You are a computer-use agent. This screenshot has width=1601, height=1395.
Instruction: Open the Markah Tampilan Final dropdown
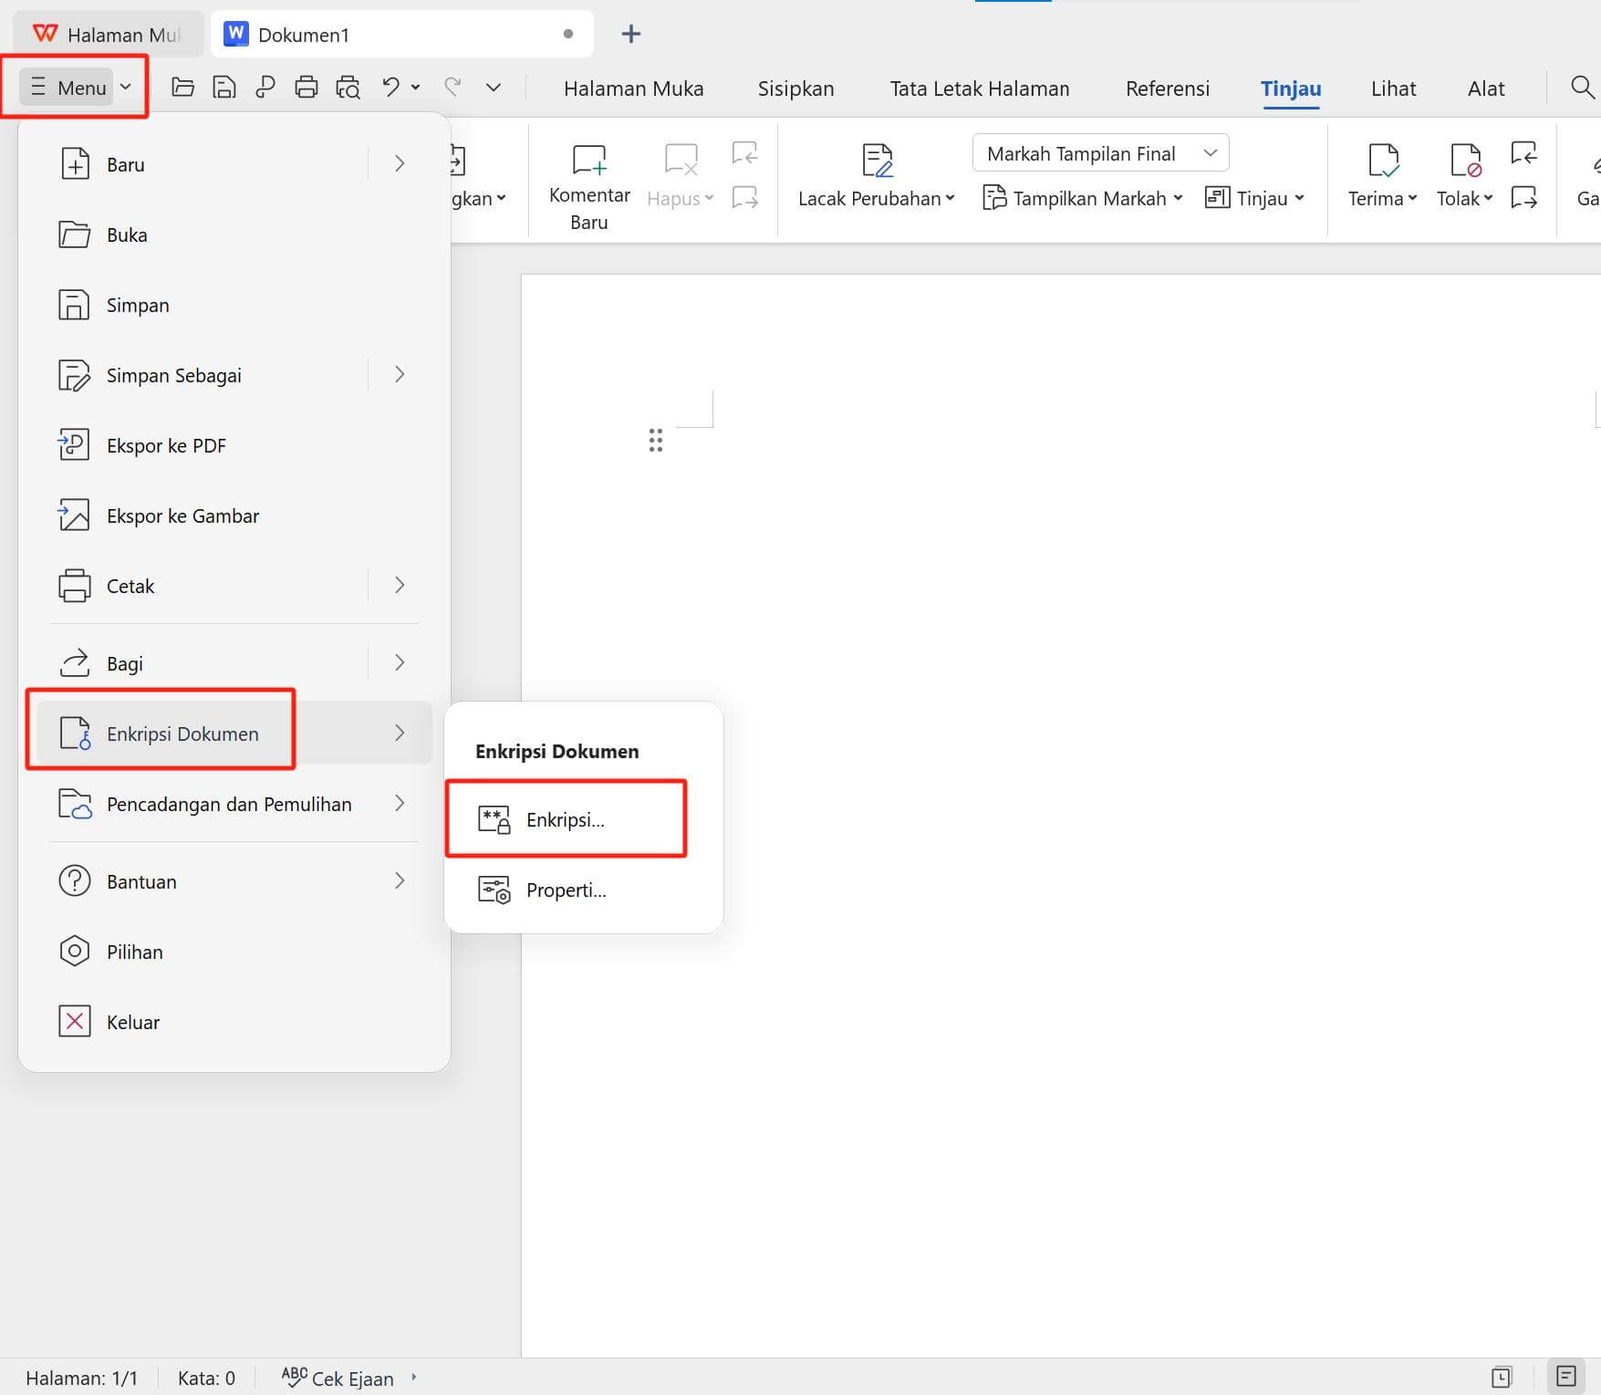(x=1100, y=153)
